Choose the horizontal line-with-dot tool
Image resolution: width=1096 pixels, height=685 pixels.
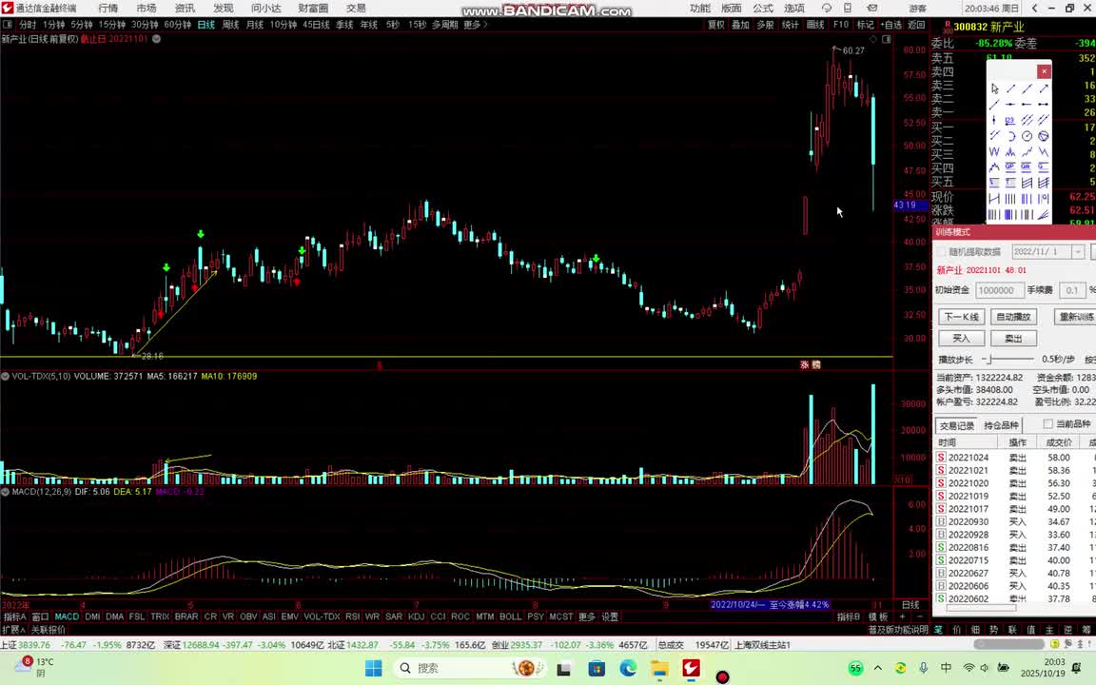tap(1010, 104)
